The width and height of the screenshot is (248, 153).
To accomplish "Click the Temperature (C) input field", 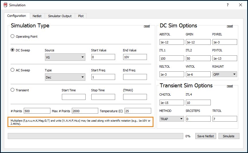I will point(138,111).
